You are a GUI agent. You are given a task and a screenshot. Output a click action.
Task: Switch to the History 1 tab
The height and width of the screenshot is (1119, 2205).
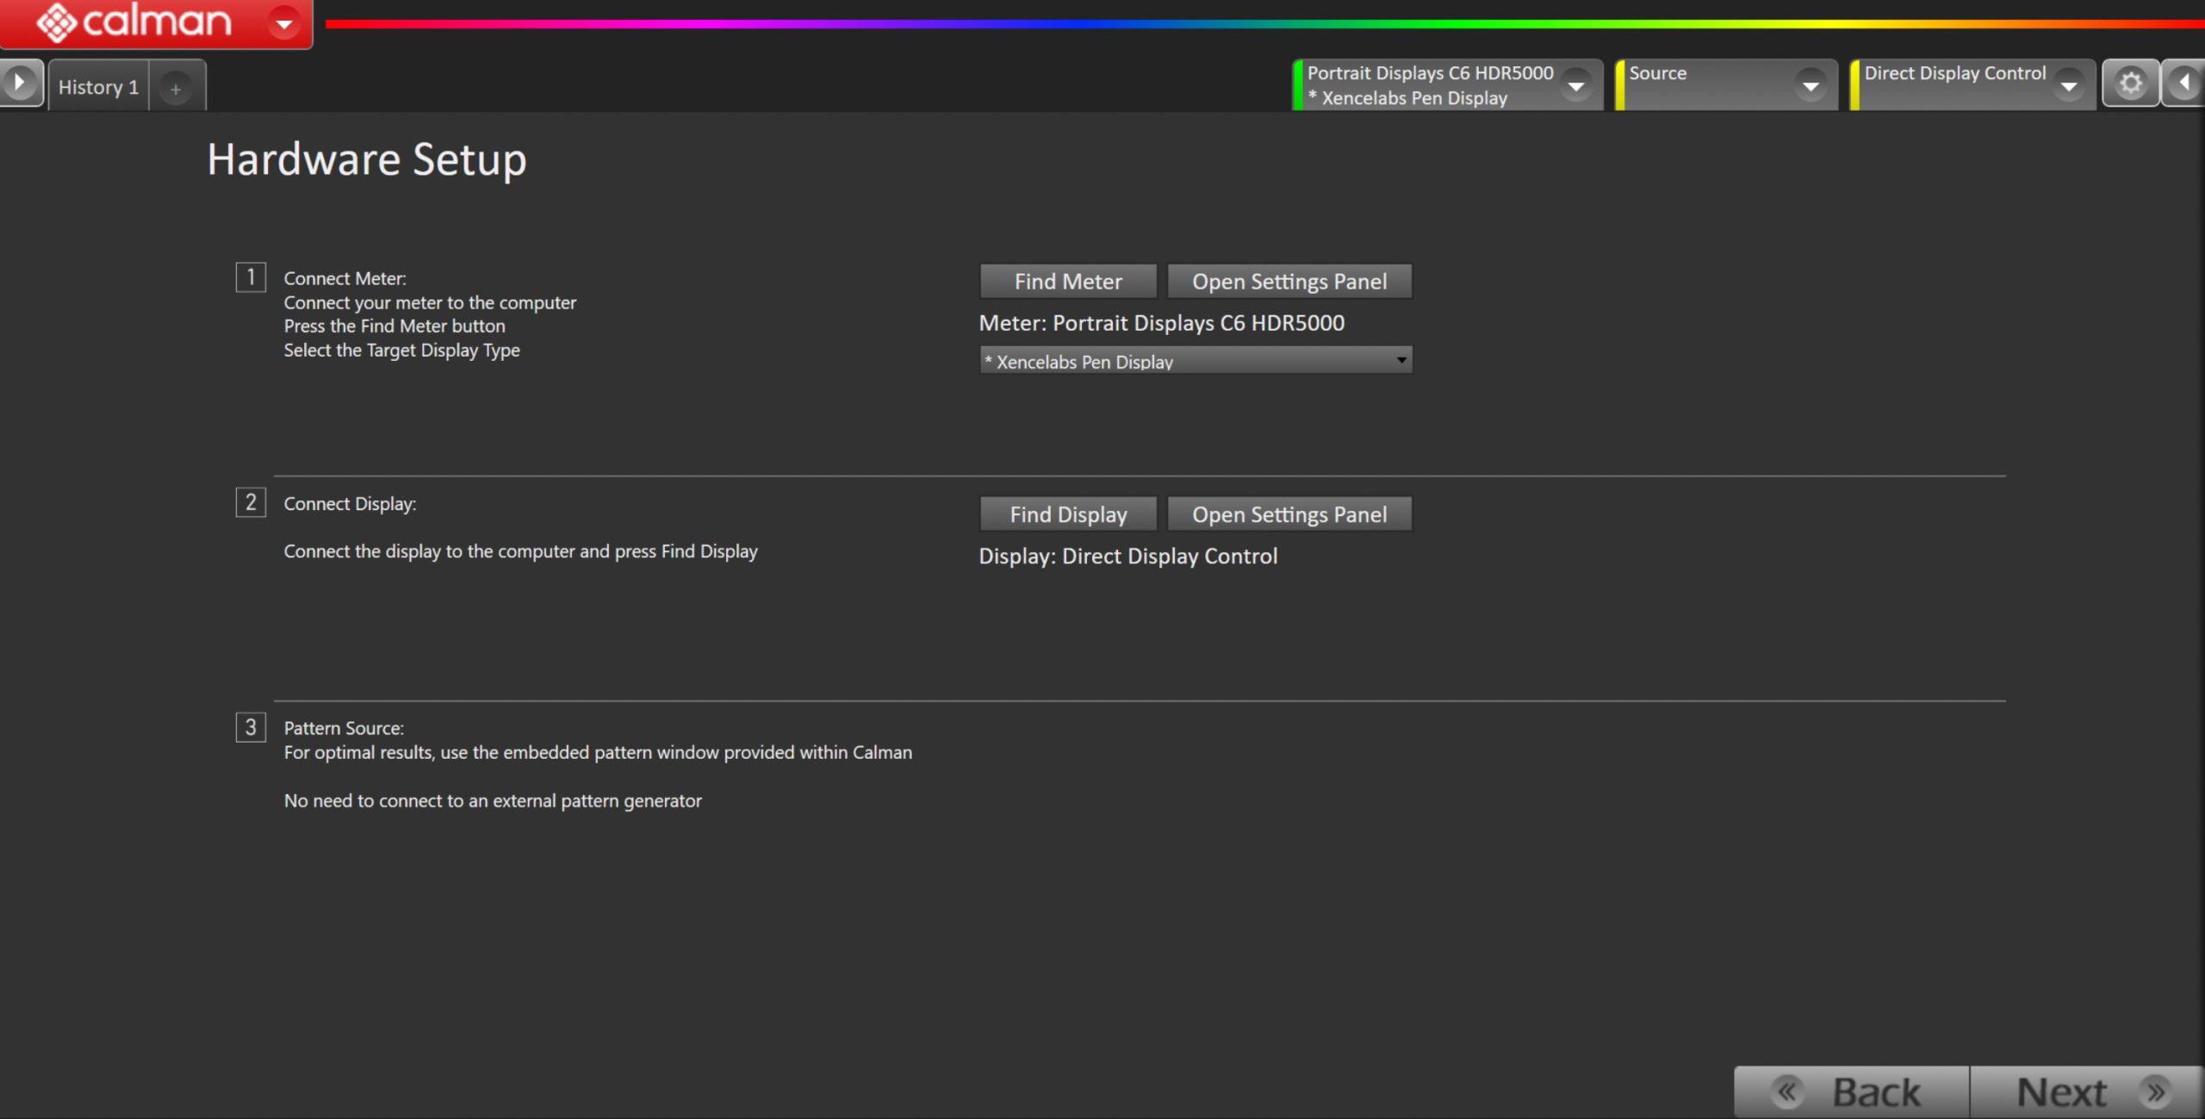[98, 87]
